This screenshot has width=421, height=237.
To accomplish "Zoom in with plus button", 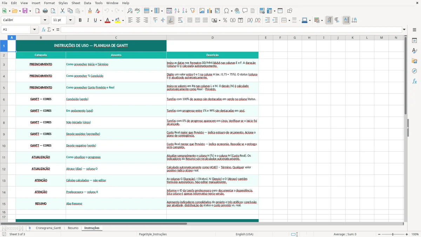I will click(407, 234).
